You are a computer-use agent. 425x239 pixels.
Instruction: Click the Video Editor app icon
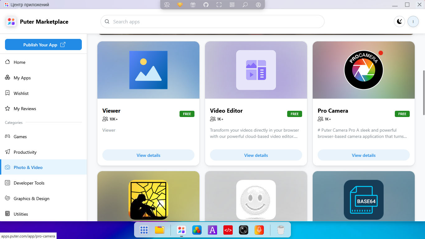[x=256, y=70]
